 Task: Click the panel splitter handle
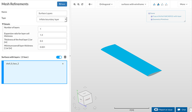click(70, 56)
